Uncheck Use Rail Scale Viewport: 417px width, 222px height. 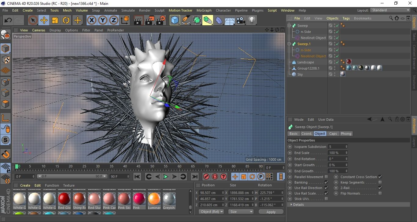click(326, 193)
